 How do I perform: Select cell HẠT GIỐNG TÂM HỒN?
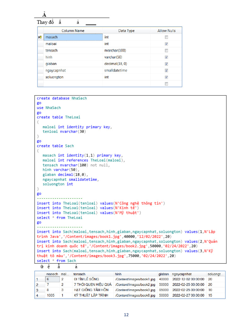(93, 290)
